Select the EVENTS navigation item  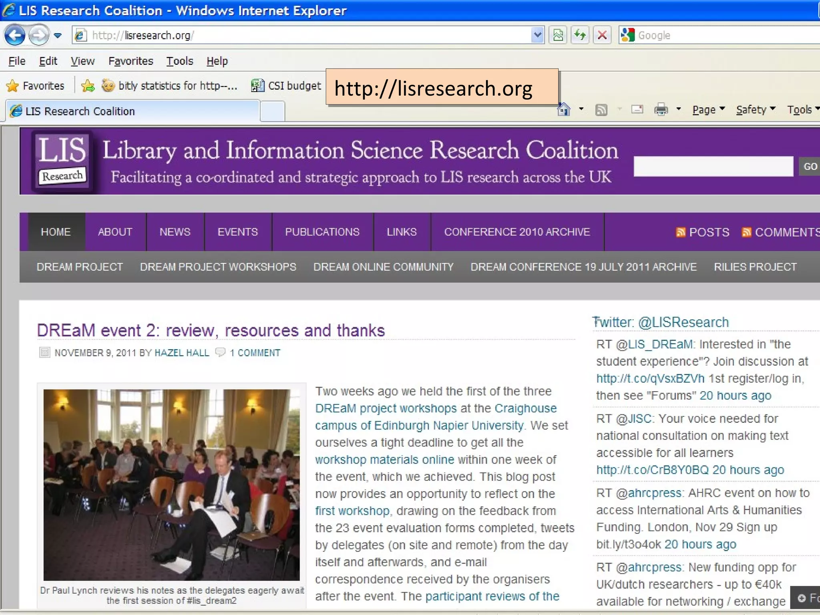click(x=238, y=232)
